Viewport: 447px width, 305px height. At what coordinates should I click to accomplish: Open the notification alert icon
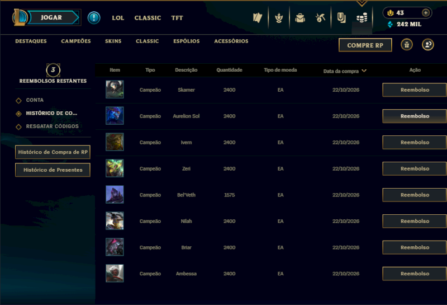[94, 18]
